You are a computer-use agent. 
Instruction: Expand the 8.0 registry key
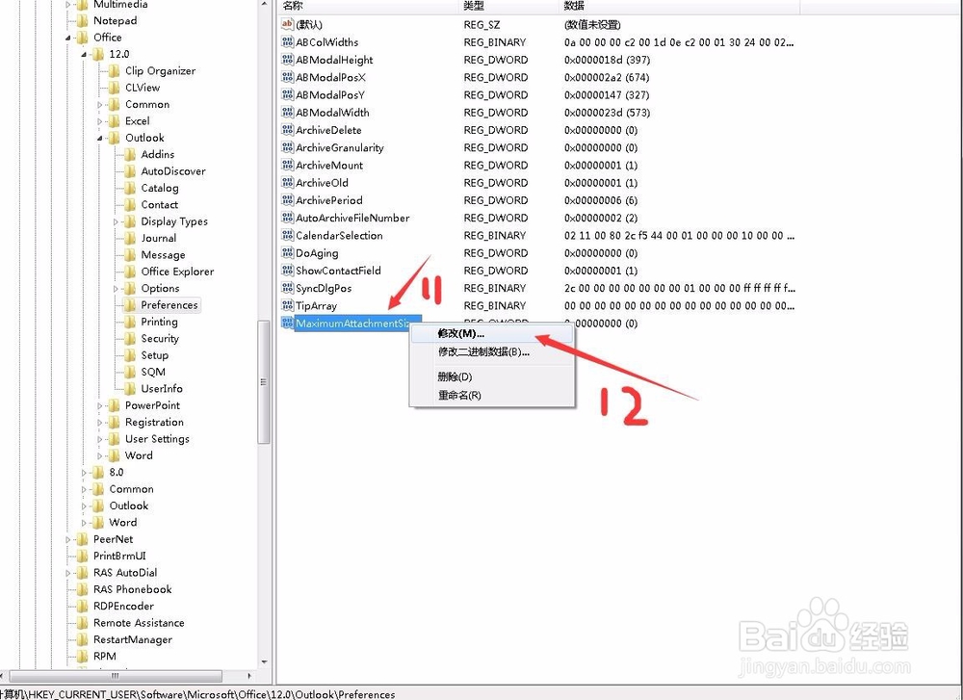click(x=85, y=473)
